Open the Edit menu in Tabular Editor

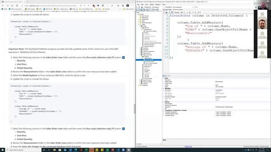click(142, 5)
